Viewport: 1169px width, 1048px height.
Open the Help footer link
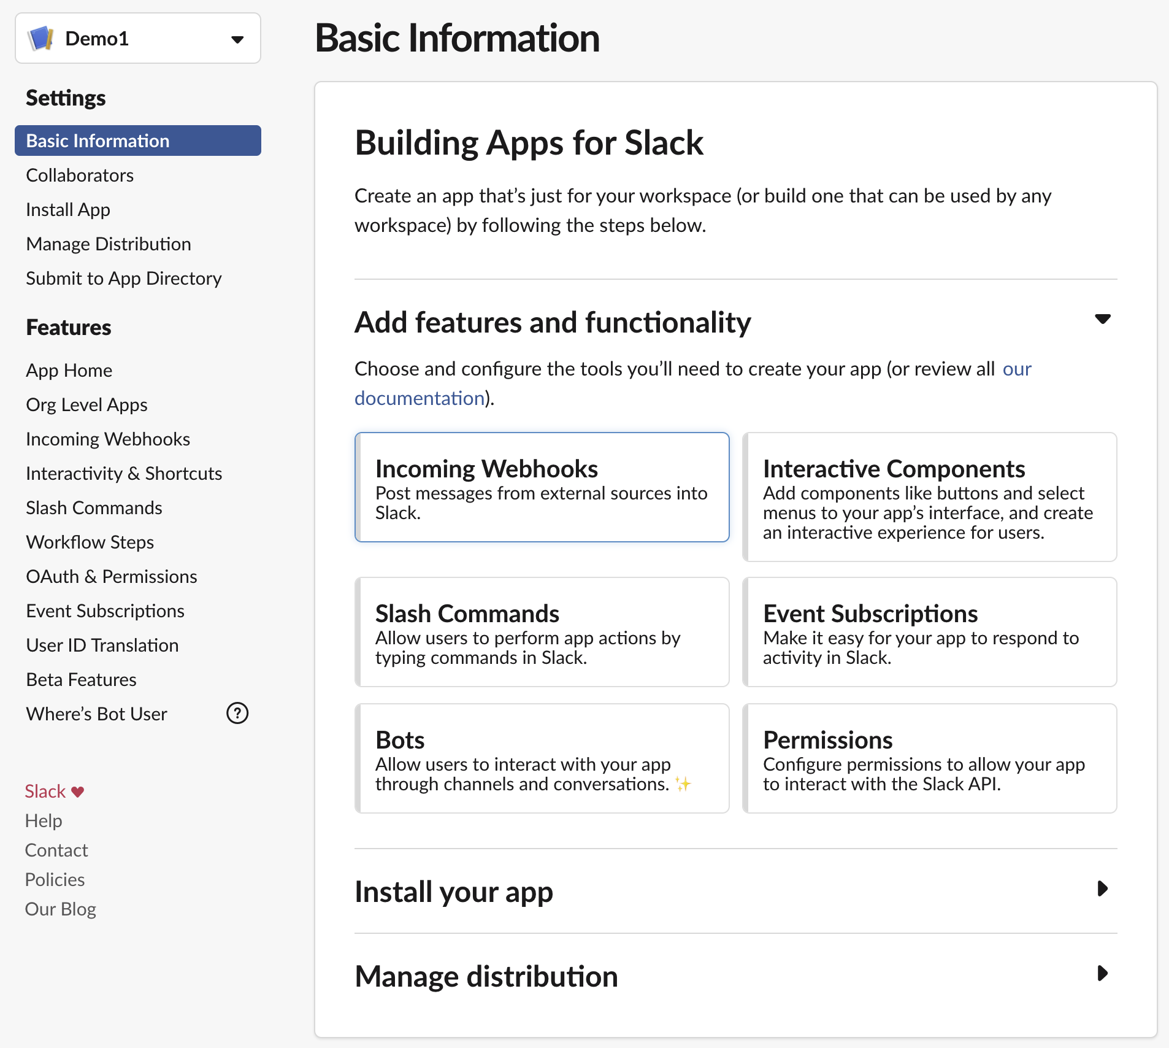(44, 821)
